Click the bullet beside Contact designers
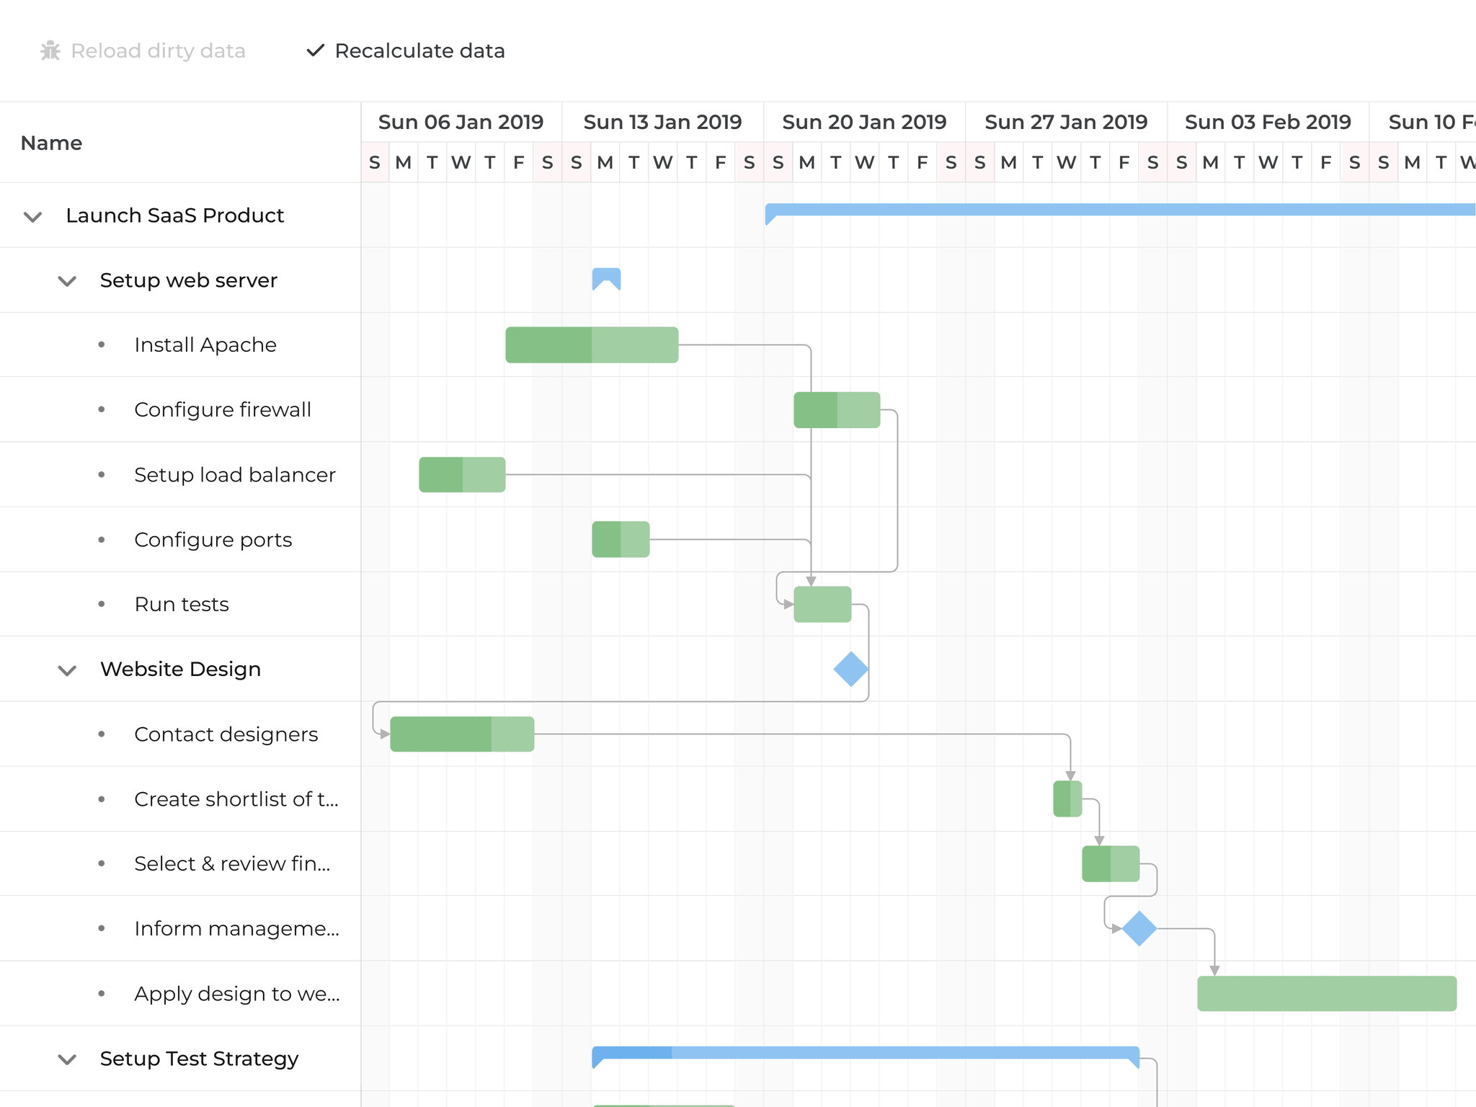The image size is (1476, 1107). tap(102, 734)
